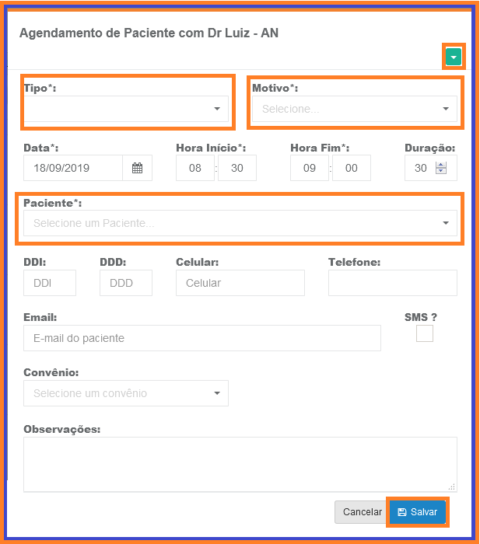Open the calendar date picker icon
The height and width of the screenshot is (544, 480).
click(137, 168)
